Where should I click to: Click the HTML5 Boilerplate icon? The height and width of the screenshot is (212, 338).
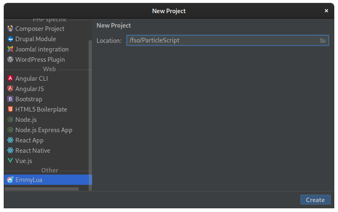click(x=10, y=109)
